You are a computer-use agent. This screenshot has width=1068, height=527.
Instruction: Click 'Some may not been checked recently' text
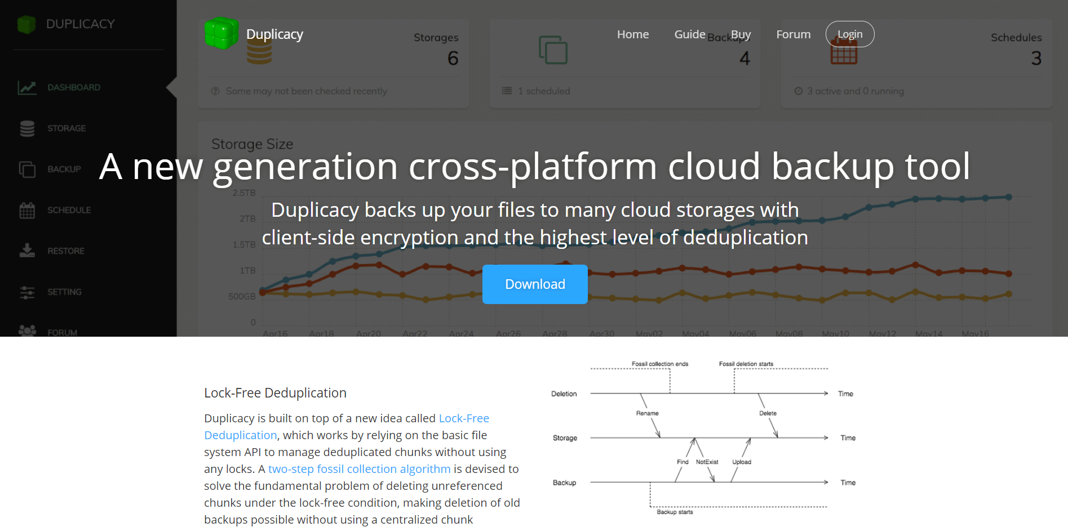307,91
